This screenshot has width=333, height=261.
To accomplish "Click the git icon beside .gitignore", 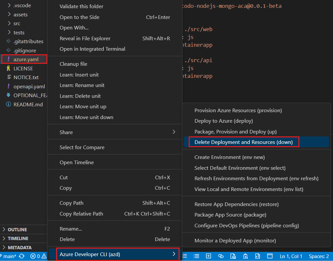I will [x=8, y=50].
